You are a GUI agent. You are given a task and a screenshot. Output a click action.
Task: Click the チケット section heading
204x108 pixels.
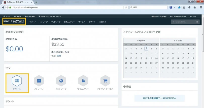point(10,101)
